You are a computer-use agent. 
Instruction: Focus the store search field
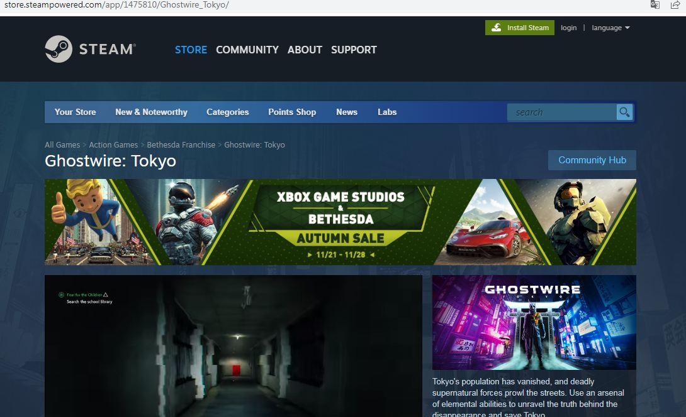tap(562, 112)
